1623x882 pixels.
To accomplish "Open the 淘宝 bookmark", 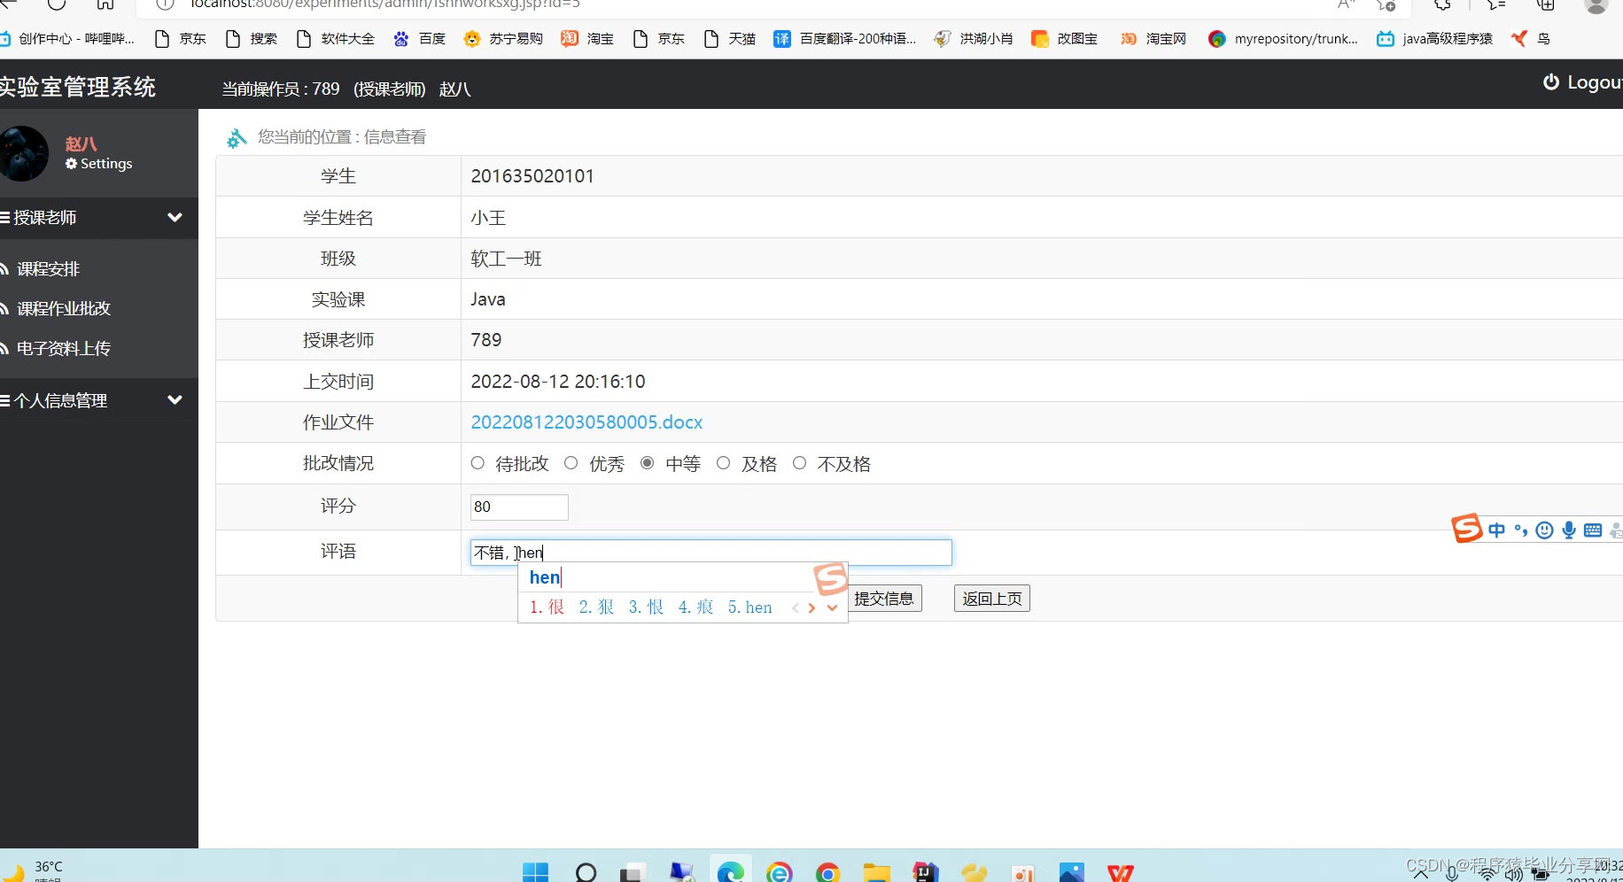I will coord(587,39).
